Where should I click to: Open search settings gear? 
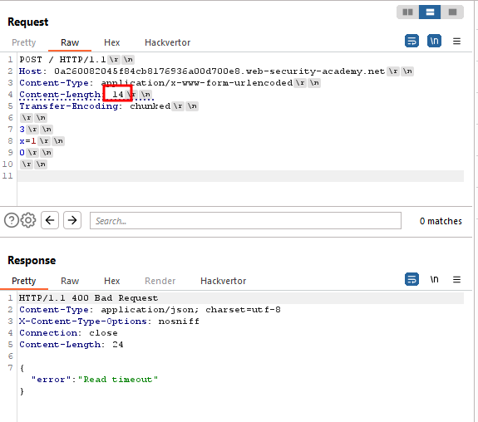(x=28, y=220)
